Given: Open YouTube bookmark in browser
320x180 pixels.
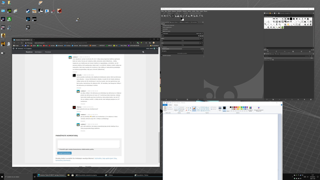Looking at the screenshot, I should [52, 45].
